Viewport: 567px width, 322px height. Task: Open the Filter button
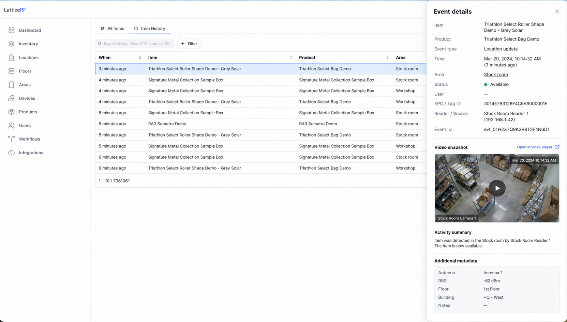coord(189,44)
